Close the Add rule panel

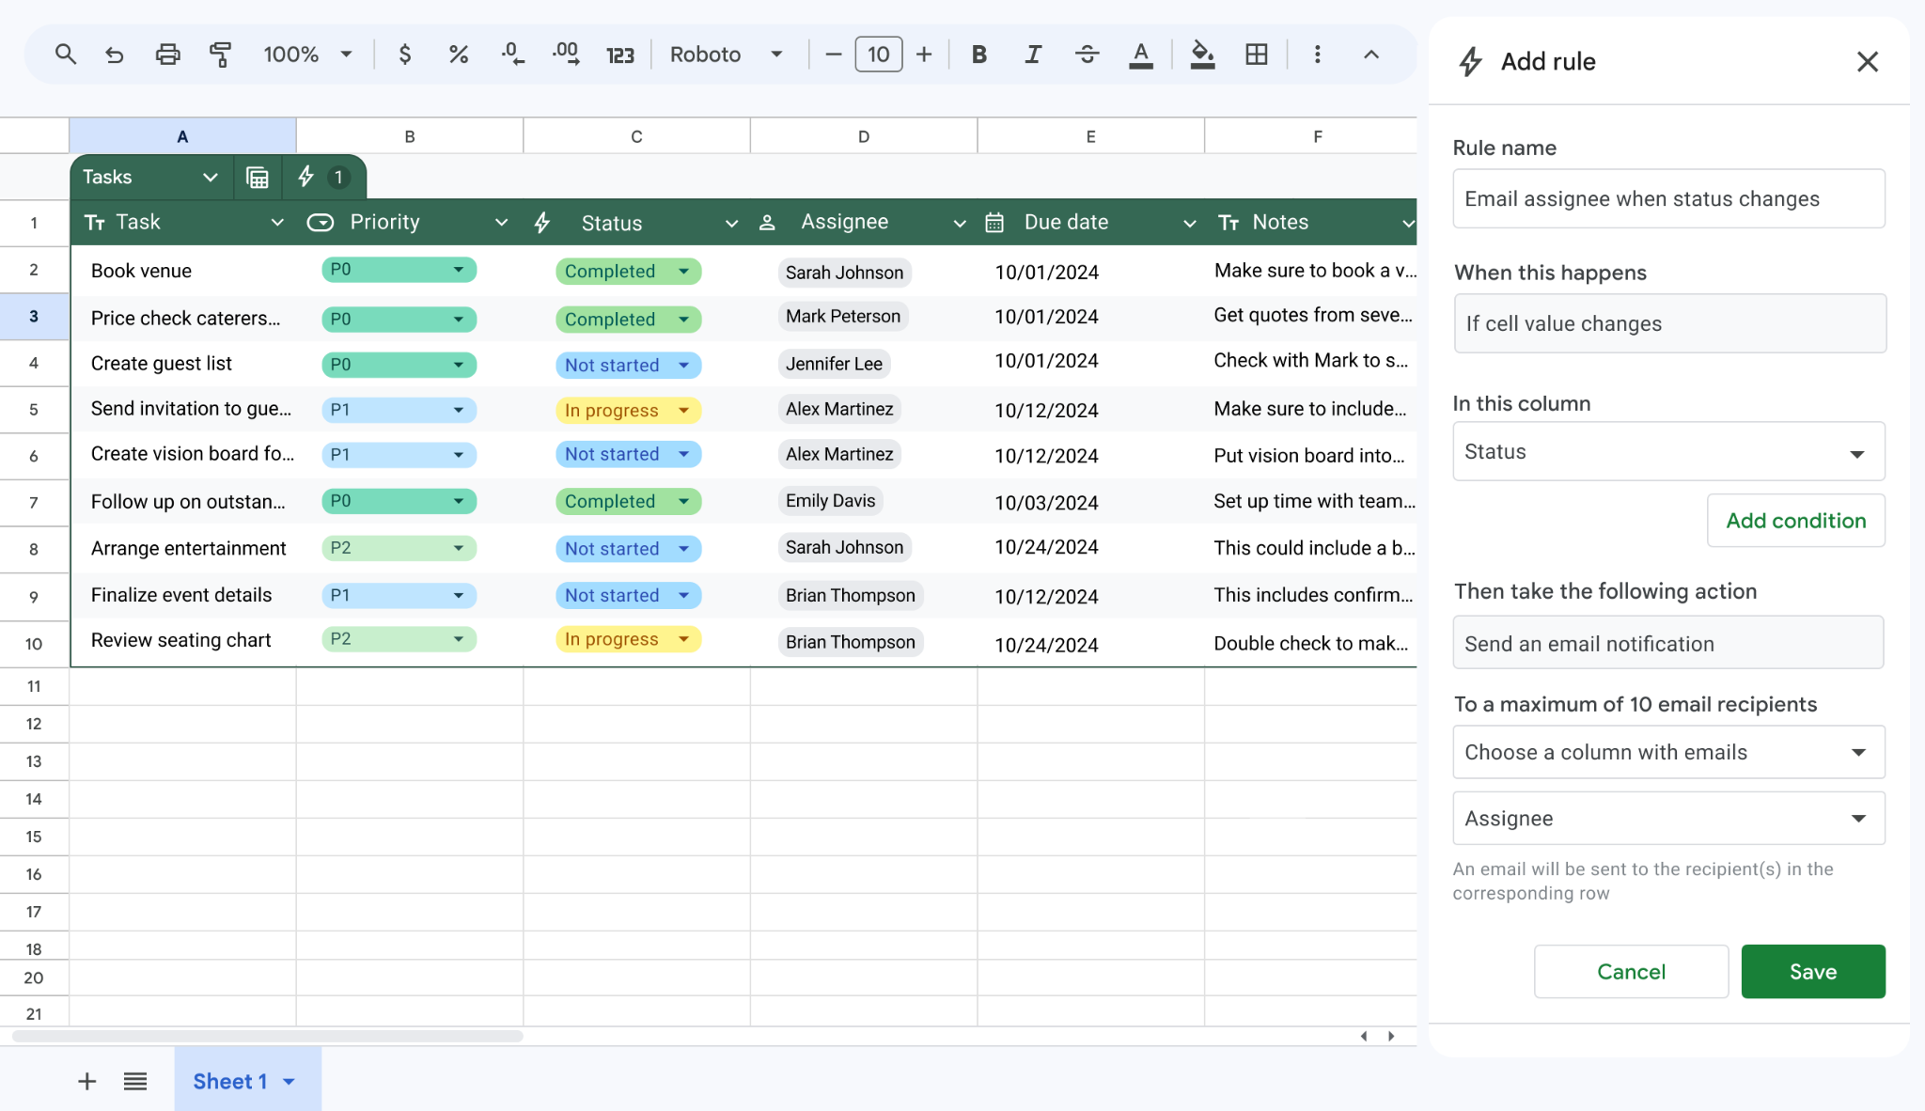coord(1867,62)
